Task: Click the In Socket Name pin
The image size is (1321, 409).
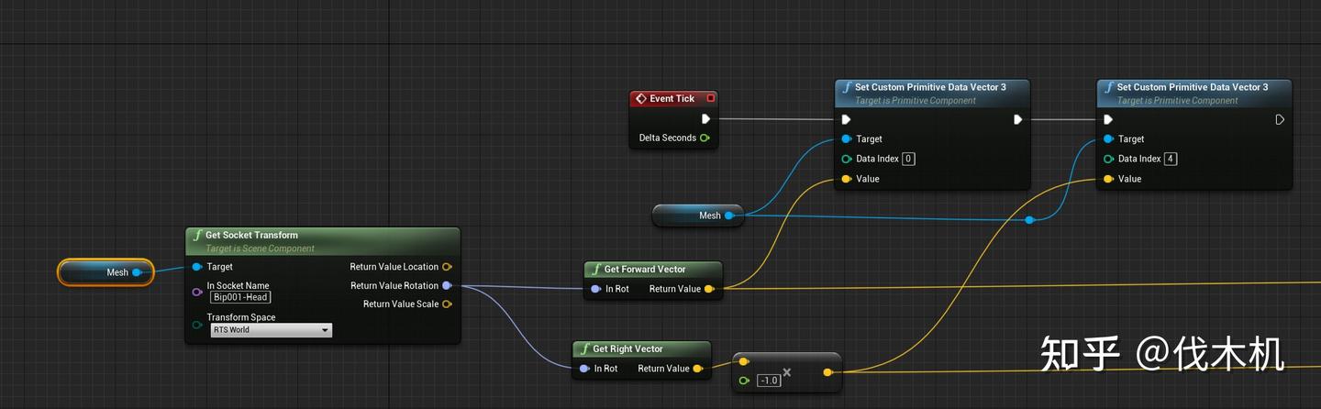Action: pos(197,292)
